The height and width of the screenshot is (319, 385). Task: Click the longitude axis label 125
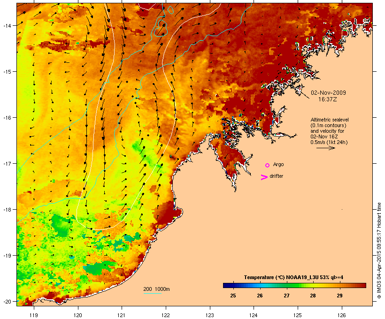click(x=298, y=315)
